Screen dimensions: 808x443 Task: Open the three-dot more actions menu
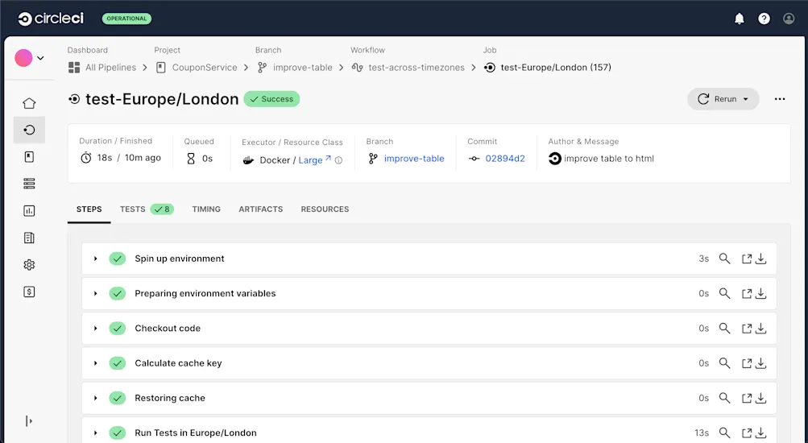[780, 99]
